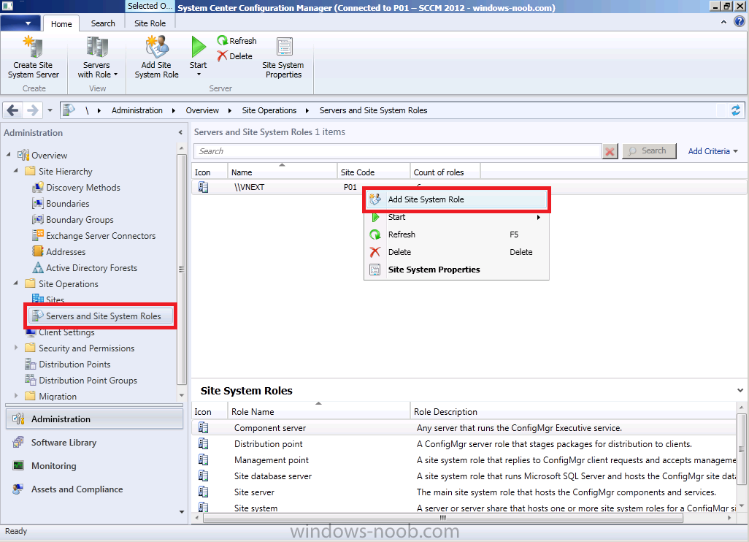The height and width of the screenshot is (542, 749).
Task: Select Boundaries in the tree
Action: (68, 204)
